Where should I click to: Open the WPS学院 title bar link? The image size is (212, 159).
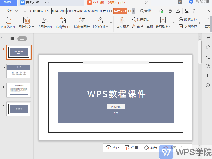pos(199,2)
